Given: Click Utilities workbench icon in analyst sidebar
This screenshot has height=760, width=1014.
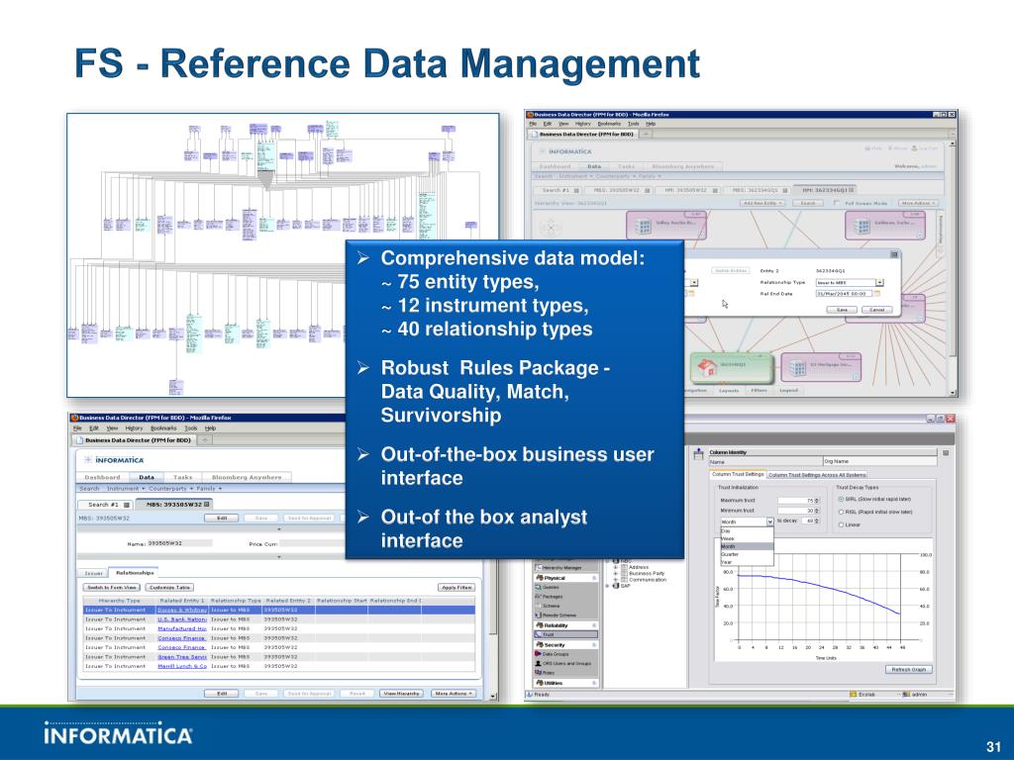Looking at the screenshot, I should [x=540, y=683].
